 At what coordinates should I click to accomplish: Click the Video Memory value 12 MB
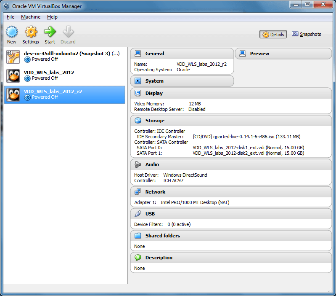(x=195, y=104)
